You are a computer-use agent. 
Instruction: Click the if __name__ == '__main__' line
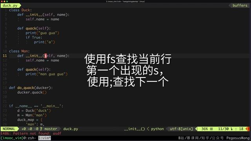pyautogui.click(x=36, y=106)
